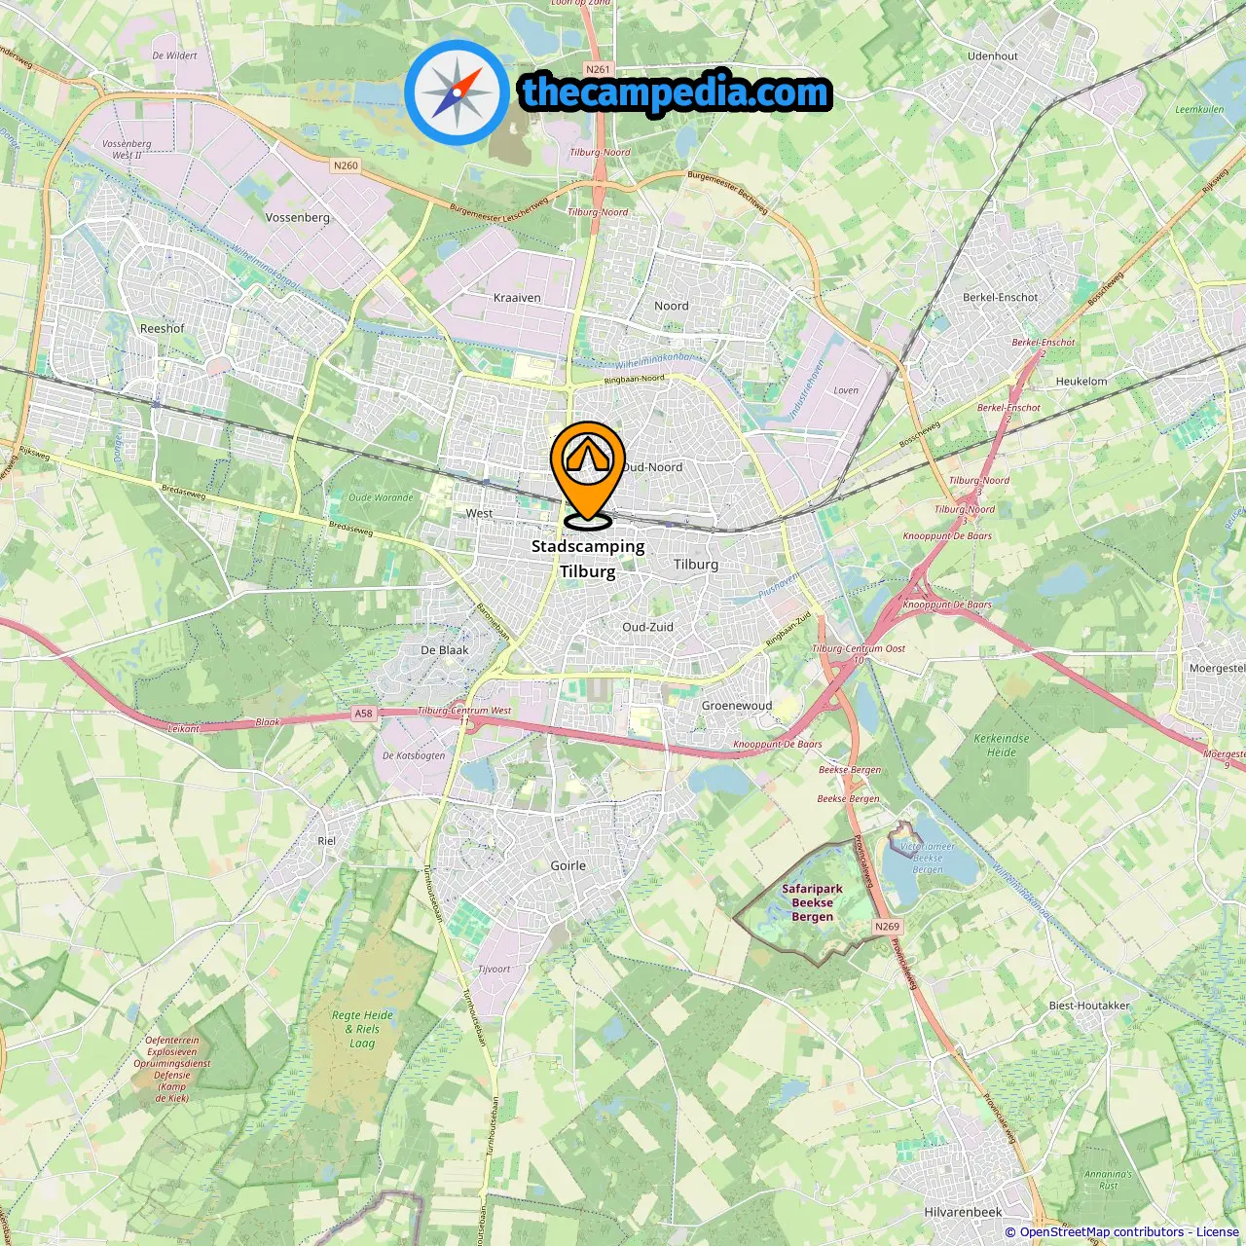Click the Hilvarenbeek town label
1246x1246 pixels.
(963, 1212)
